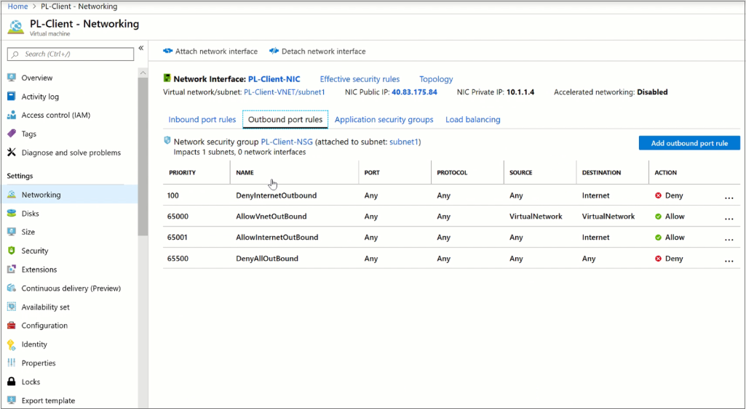The height and width of the screenshot is (409, 746).
Task: Open Activity log via its icon
Action: (12, 97)
